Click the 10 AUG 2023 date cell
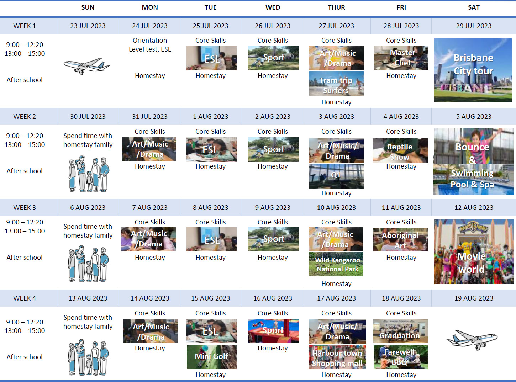The height and width of the screenshot is (382, 516). pos(336,208)
